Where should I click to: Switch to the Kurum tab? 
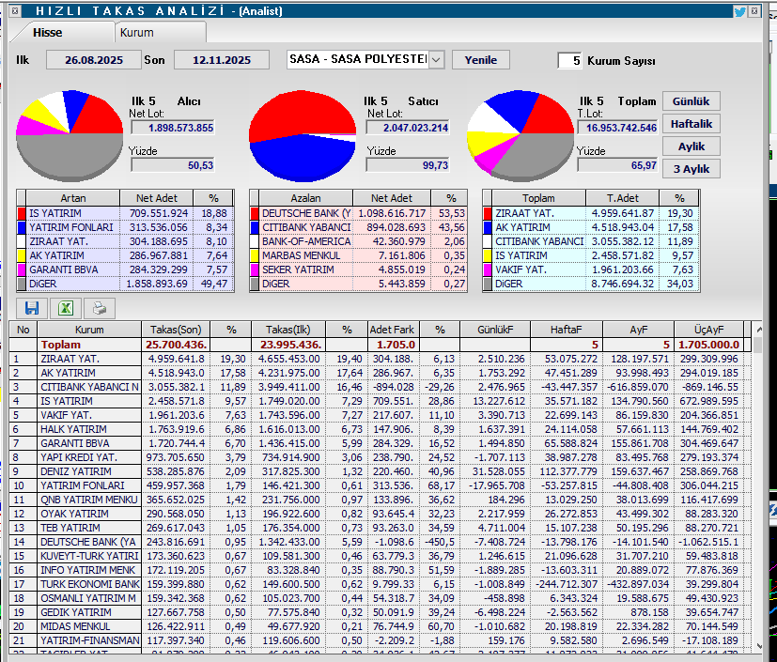coord(136,33)
